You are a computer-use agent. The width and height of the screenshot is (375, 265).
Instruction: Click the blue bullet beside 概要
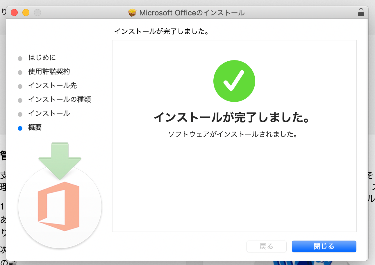(20, 128)
